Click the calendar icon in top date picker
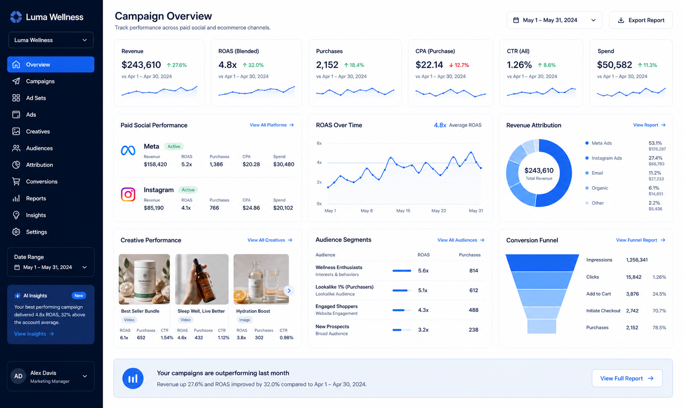 (516, 20)
